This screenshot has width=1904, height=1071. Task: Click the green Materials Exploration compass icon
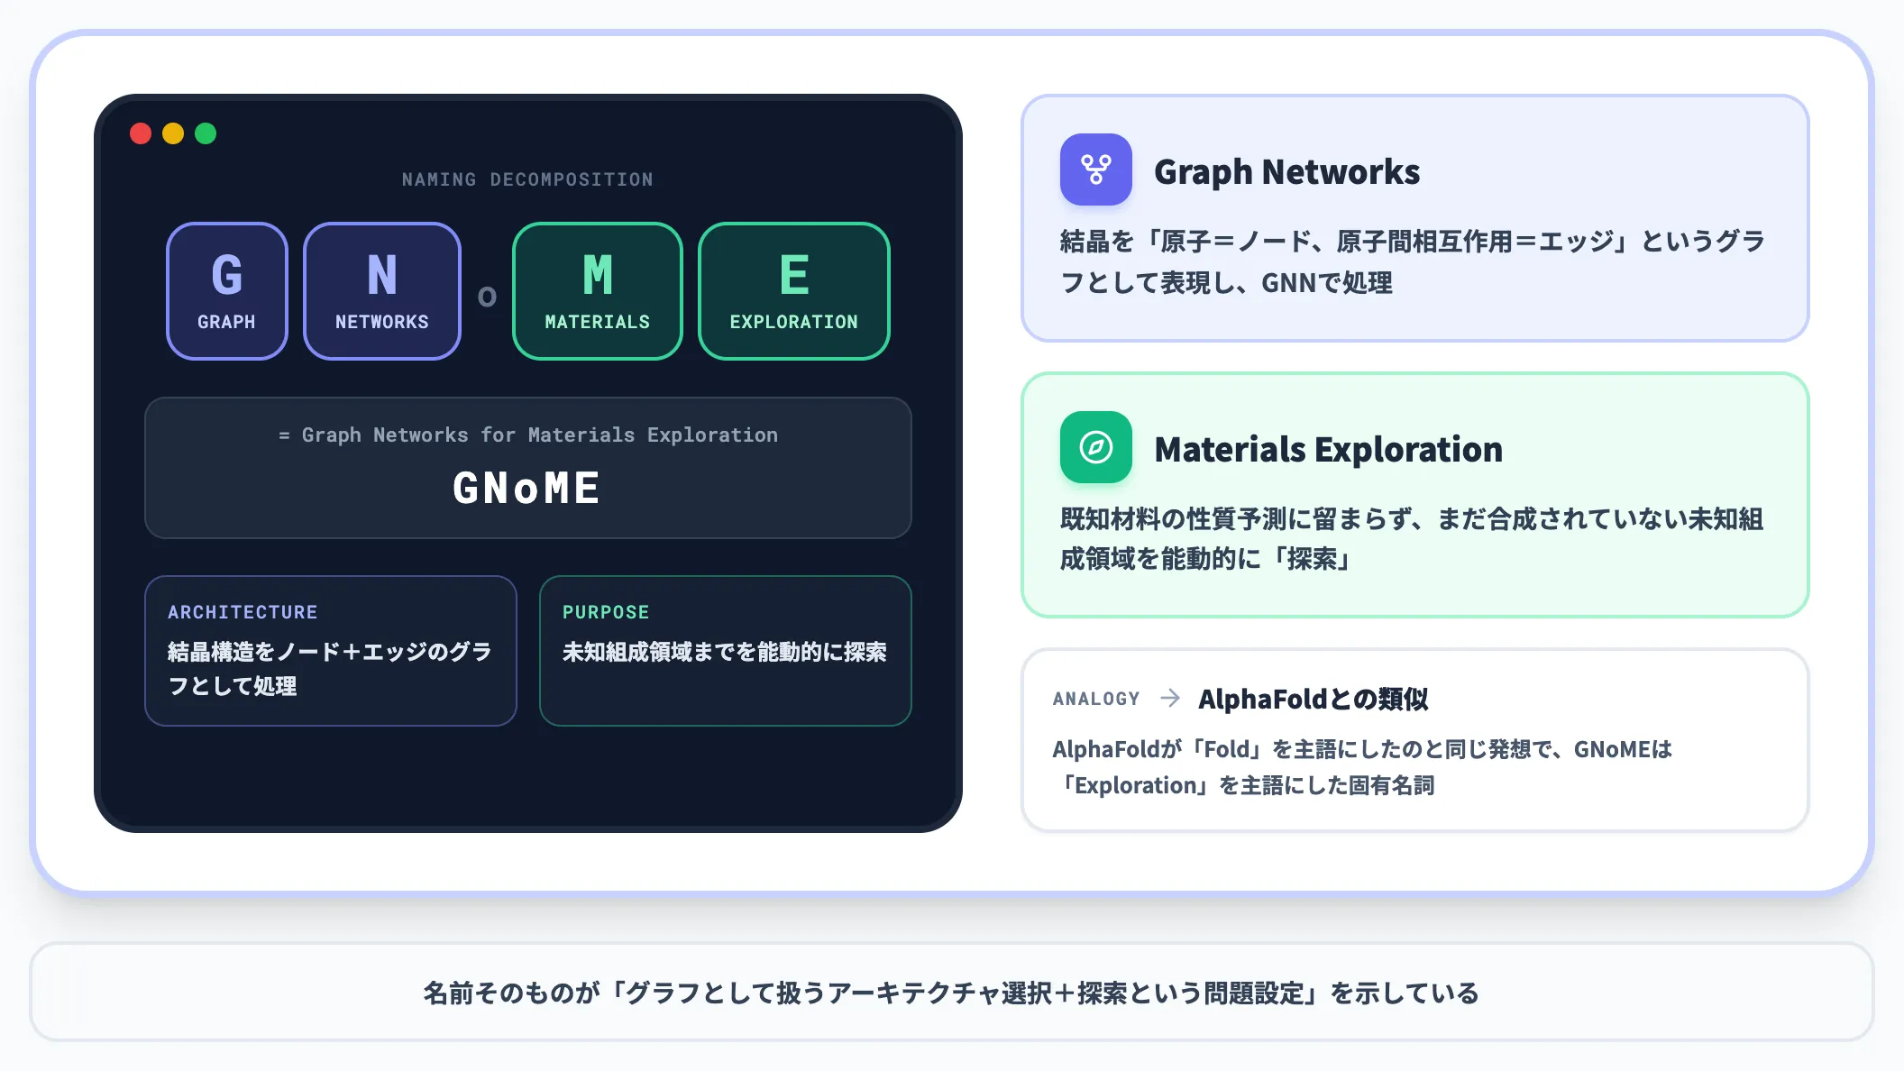coord(1095,447)
